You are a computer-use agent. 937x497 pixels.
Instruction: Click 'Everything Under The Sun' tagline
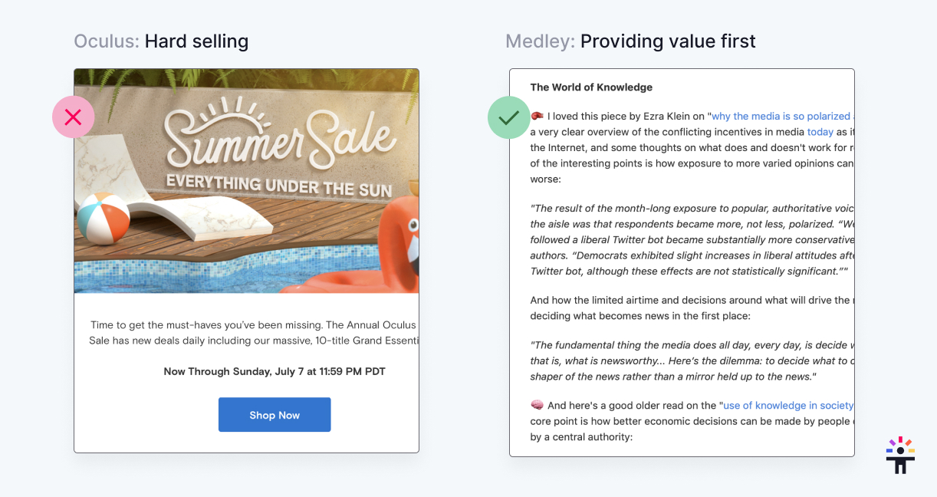coord(279,185)
